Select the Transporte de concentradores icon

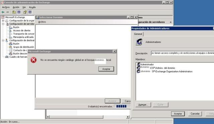click(x=10, y=34)
